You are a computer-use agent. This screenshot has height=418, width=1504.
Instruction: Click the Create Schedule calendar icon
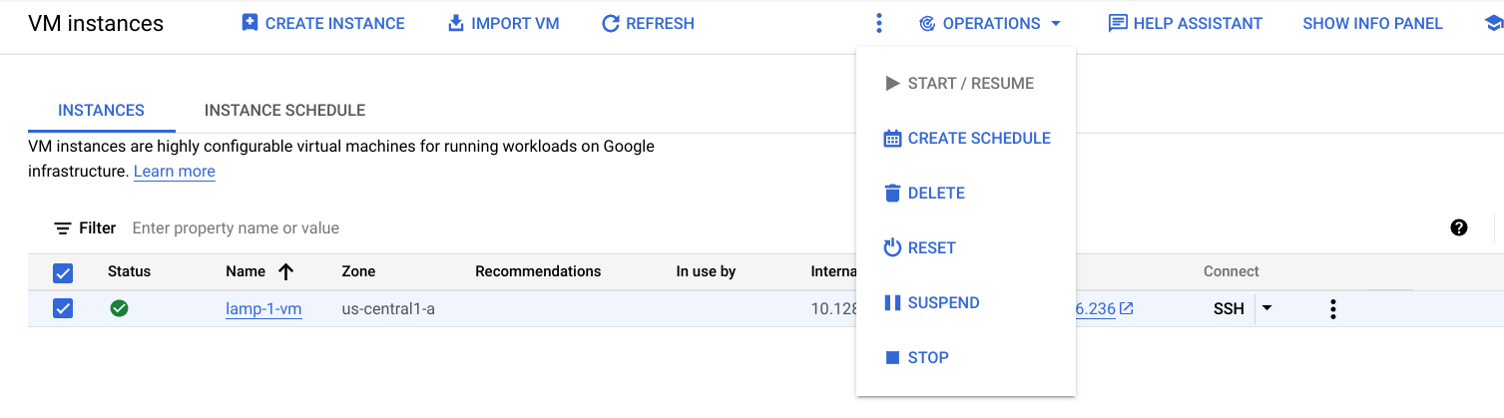(x=892, y=139)
